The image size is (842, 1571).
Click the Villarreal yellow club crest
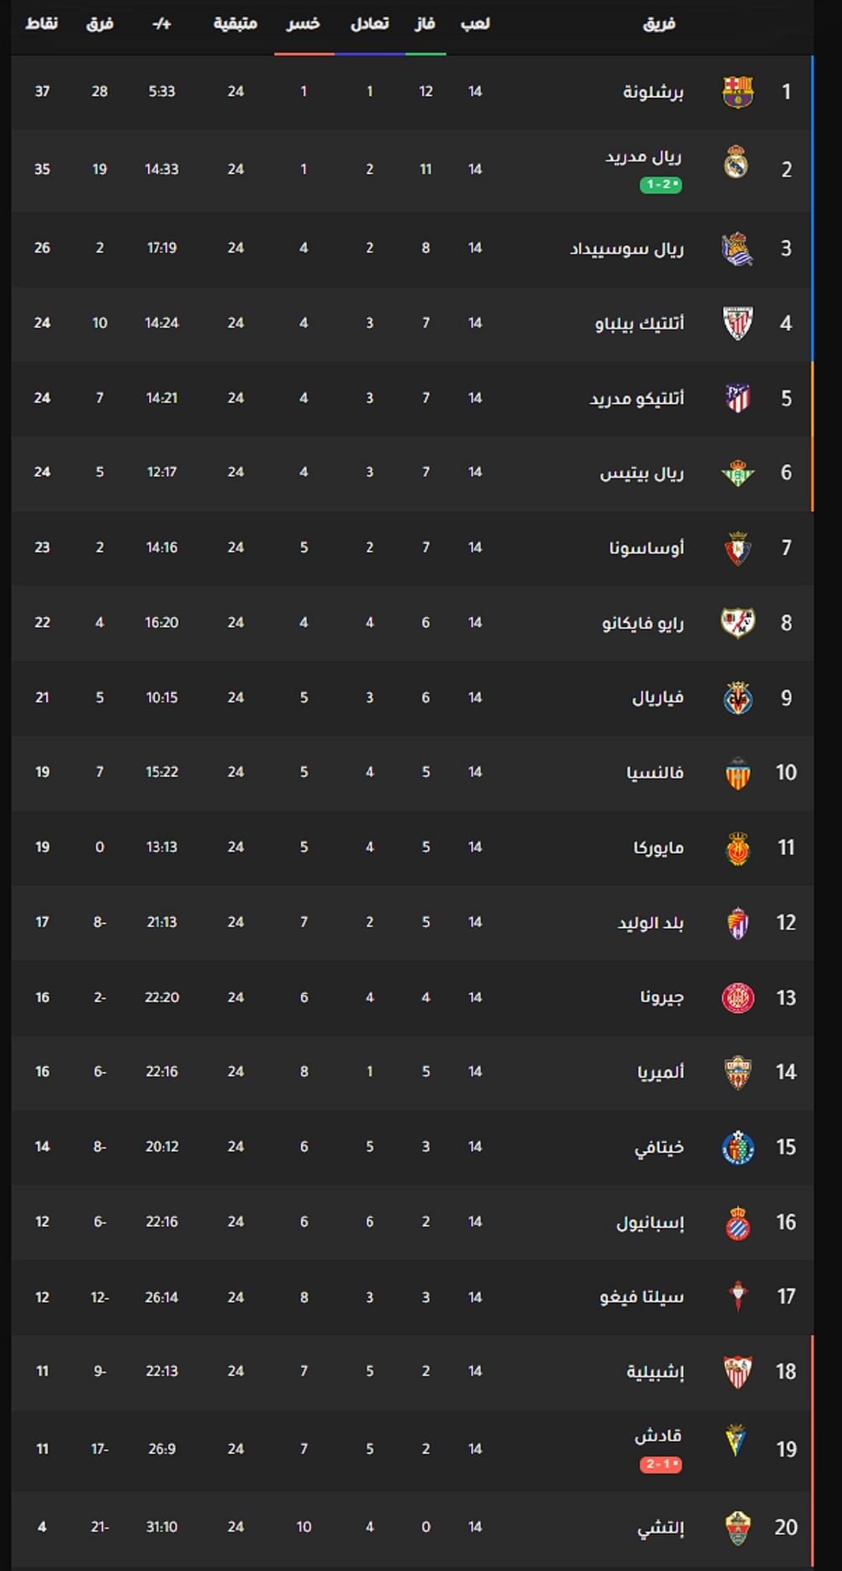737,698
